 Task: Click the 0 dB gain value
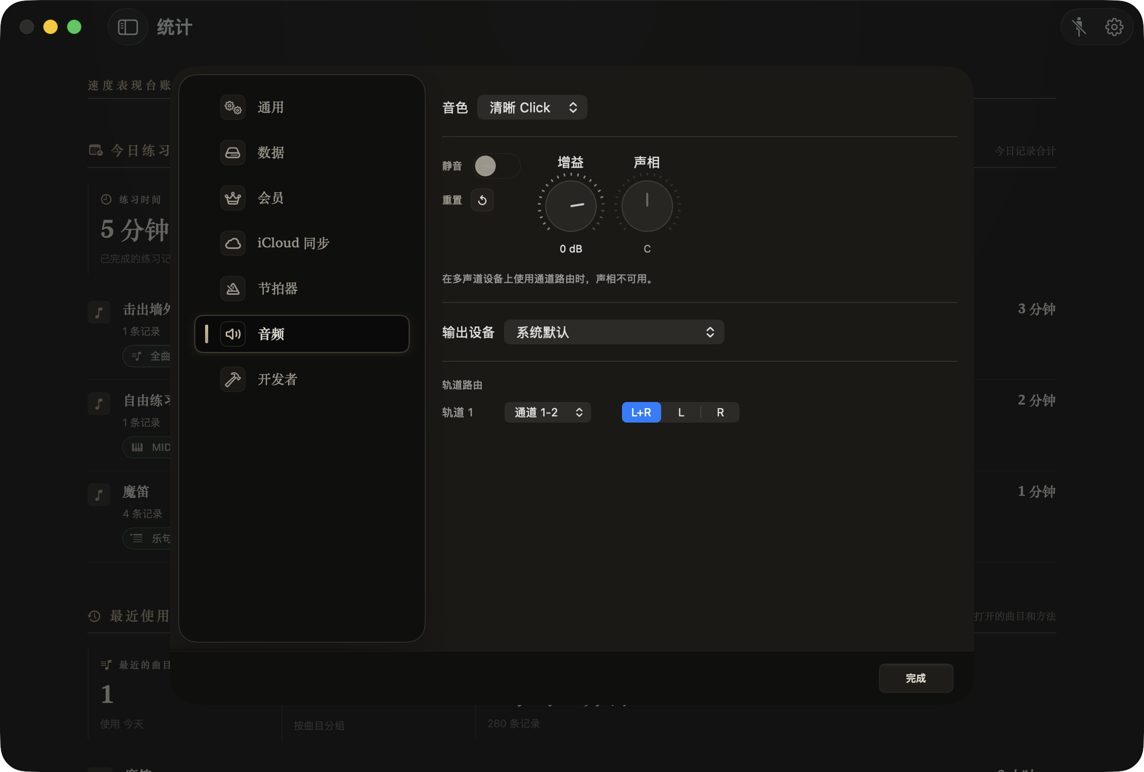coord(571,249)
